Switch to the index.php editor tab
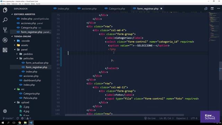Screen dimensions: 222x125 click(x=61, y=9)
